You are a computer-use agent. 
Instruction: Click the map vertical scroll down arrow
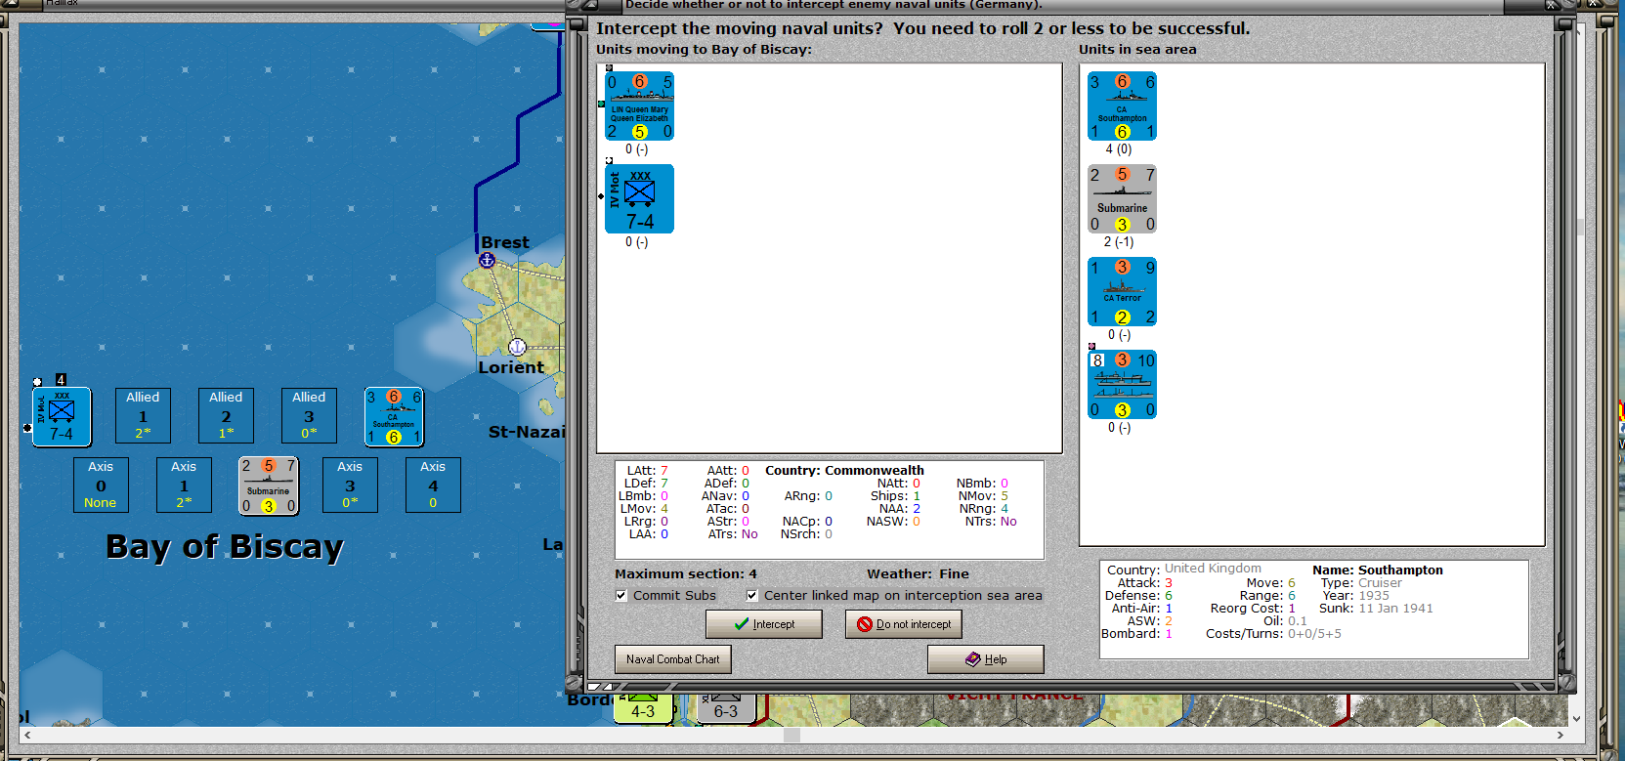(x=1577, y=718)
